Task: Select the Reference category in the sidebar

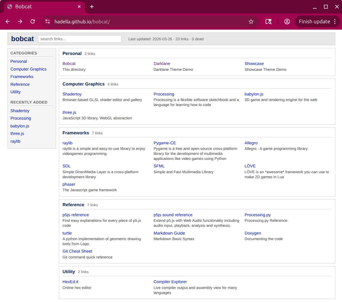Action: (20, 84)
